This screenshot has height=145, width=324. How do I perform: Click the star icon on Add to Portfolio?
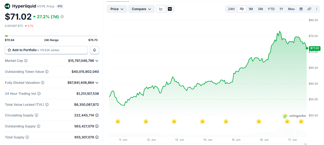[x=9, y=50]
